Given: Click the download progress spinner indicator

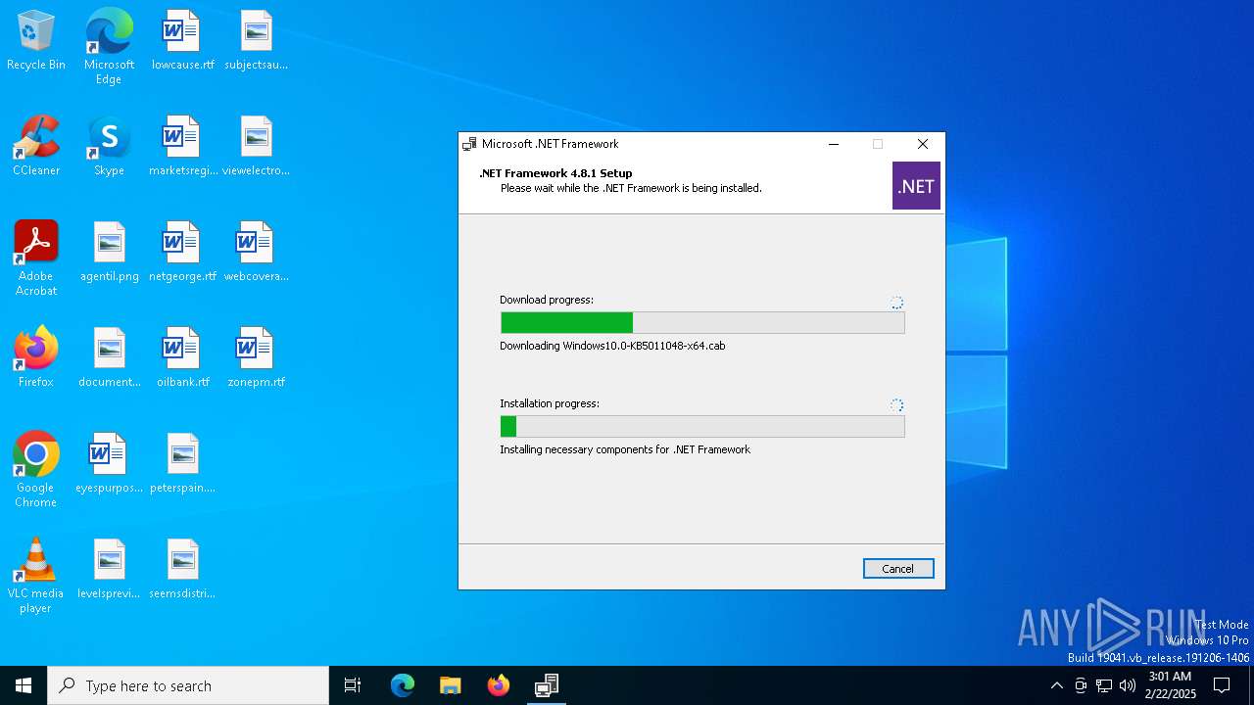Looking at the screenshot, I should pyautogui.click(x=896, y=303).
